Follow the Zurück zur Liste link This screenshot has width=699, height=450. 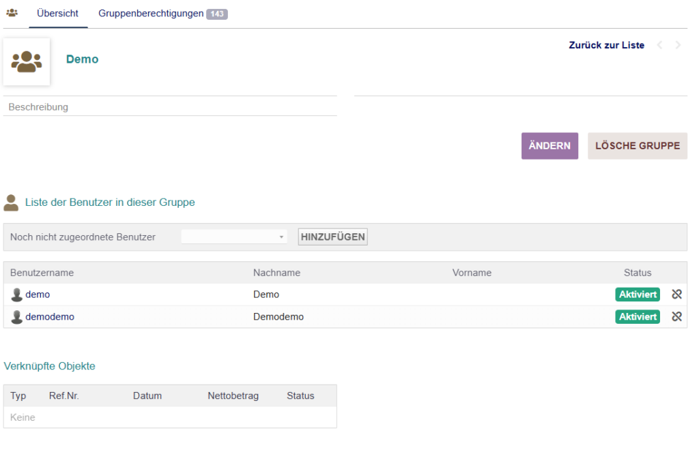[606, 46]
